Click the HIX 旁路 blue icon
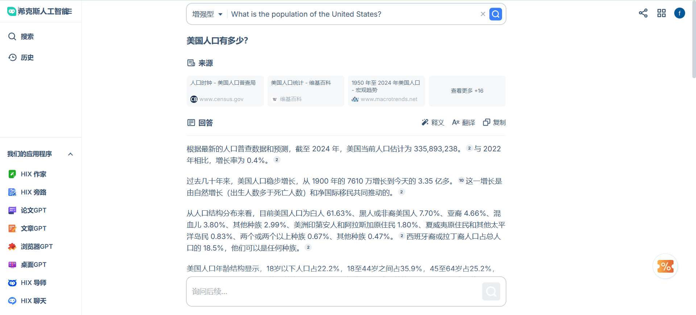Screen dimensions: 696x315 (x=12, y=192)
